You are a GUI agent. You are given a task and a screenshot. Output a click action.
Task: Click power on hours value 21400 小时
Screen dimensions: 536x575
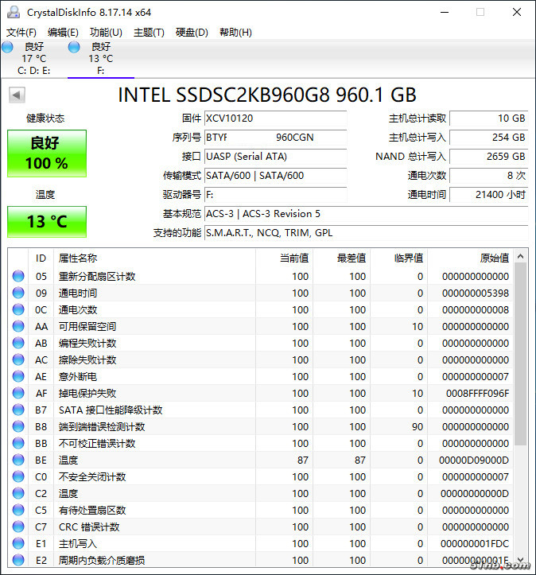coord(489,195)
